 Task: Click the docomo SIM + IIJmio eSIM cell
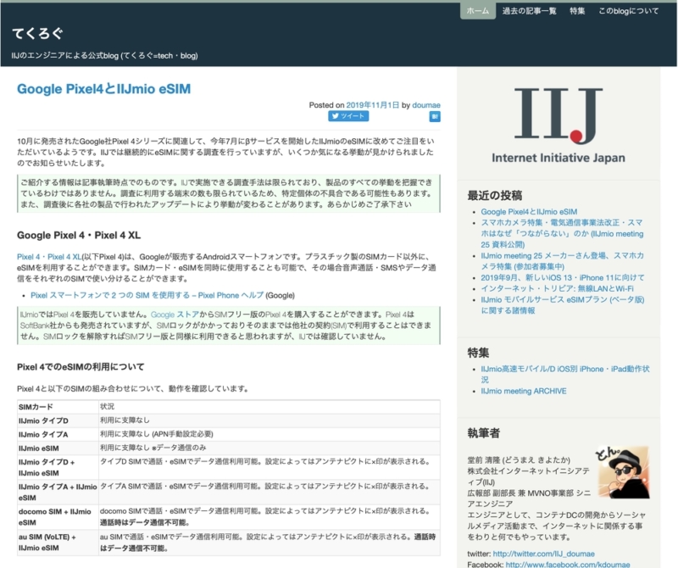coord(58,517)
